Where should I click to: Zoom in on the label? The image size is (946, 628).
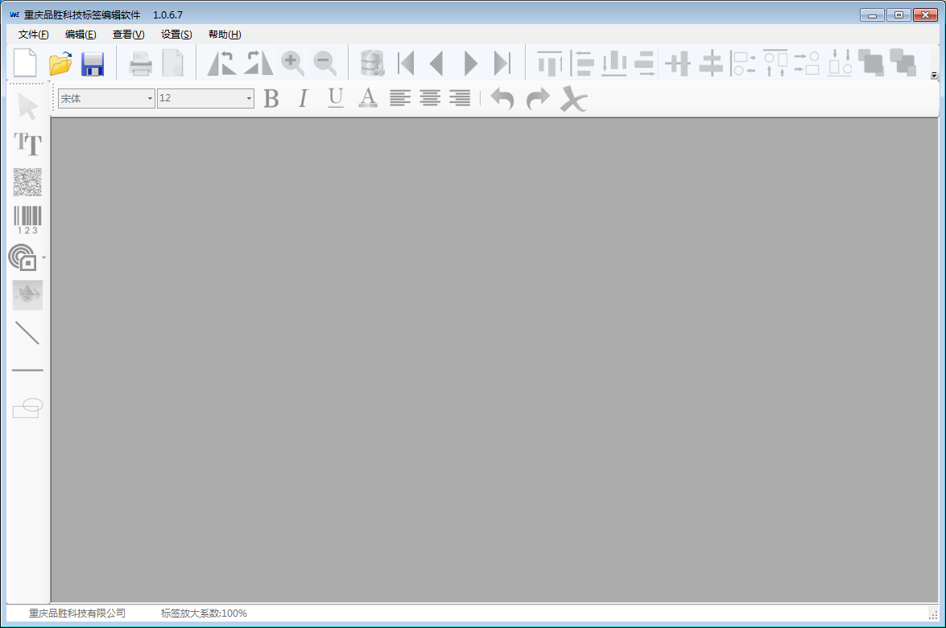click(x=292, y=64)
